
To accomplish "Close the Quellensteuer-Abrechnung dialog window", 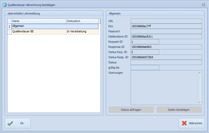I will (x=204, y=5).
